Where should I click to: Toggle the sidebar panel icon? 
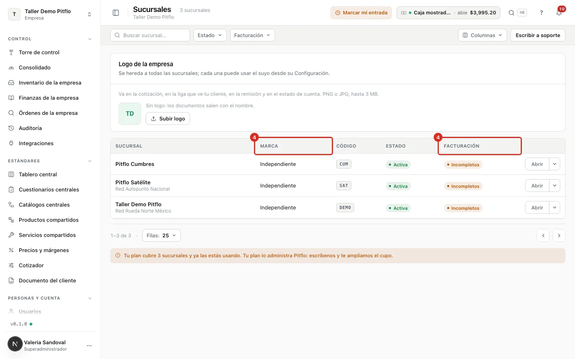point(116,13)
